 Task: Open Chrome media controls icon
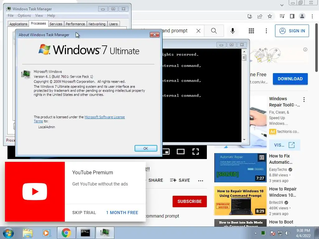[x=282, y=16]
